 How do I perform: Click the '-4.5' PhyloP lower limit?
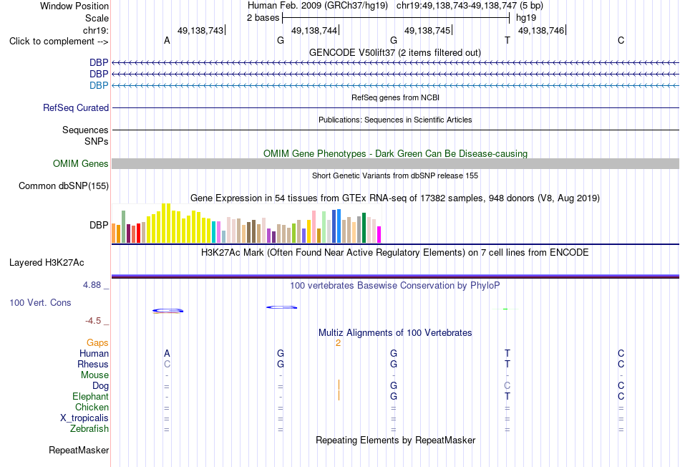pyautogui.click(x=93, y=321)
